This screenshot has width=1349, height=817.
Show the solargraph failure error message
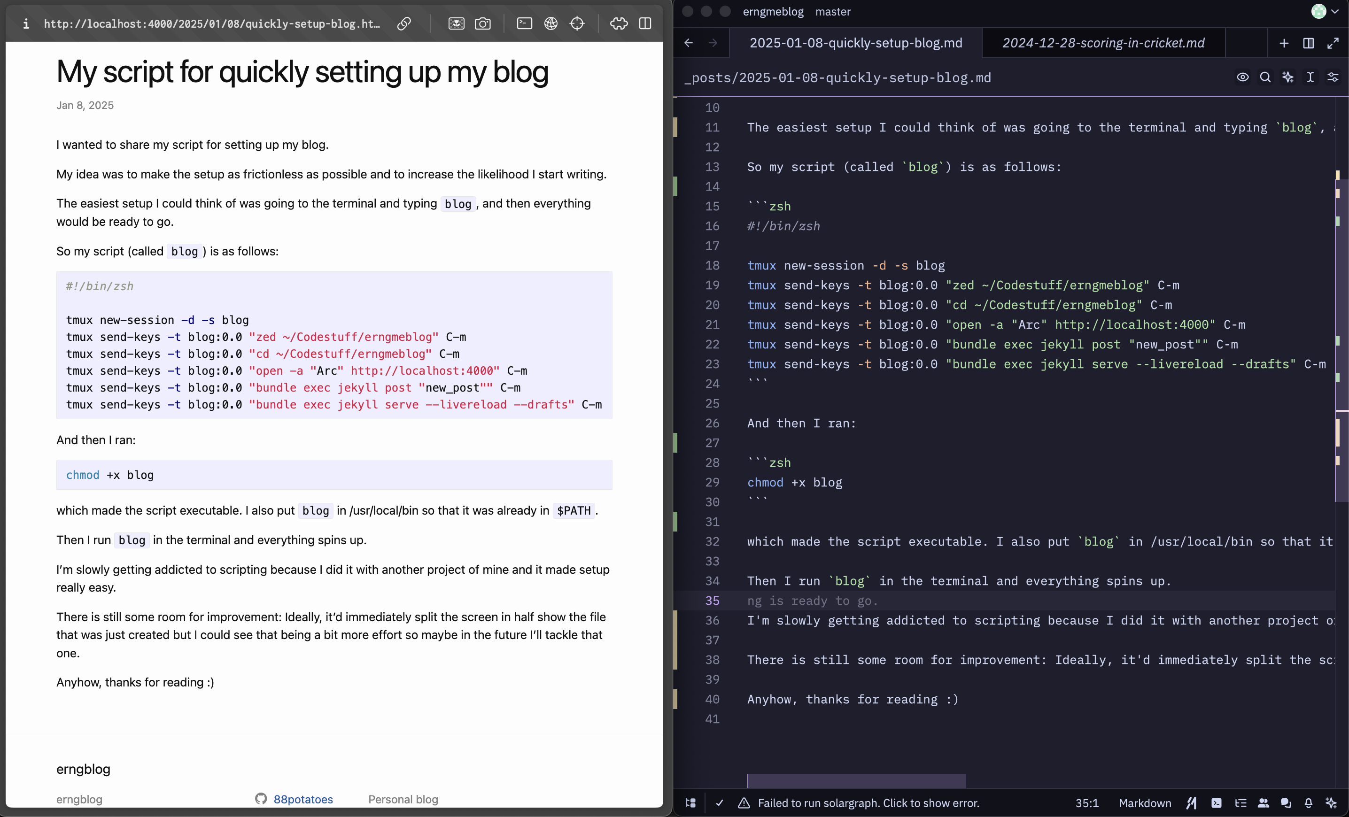point(868,803)
